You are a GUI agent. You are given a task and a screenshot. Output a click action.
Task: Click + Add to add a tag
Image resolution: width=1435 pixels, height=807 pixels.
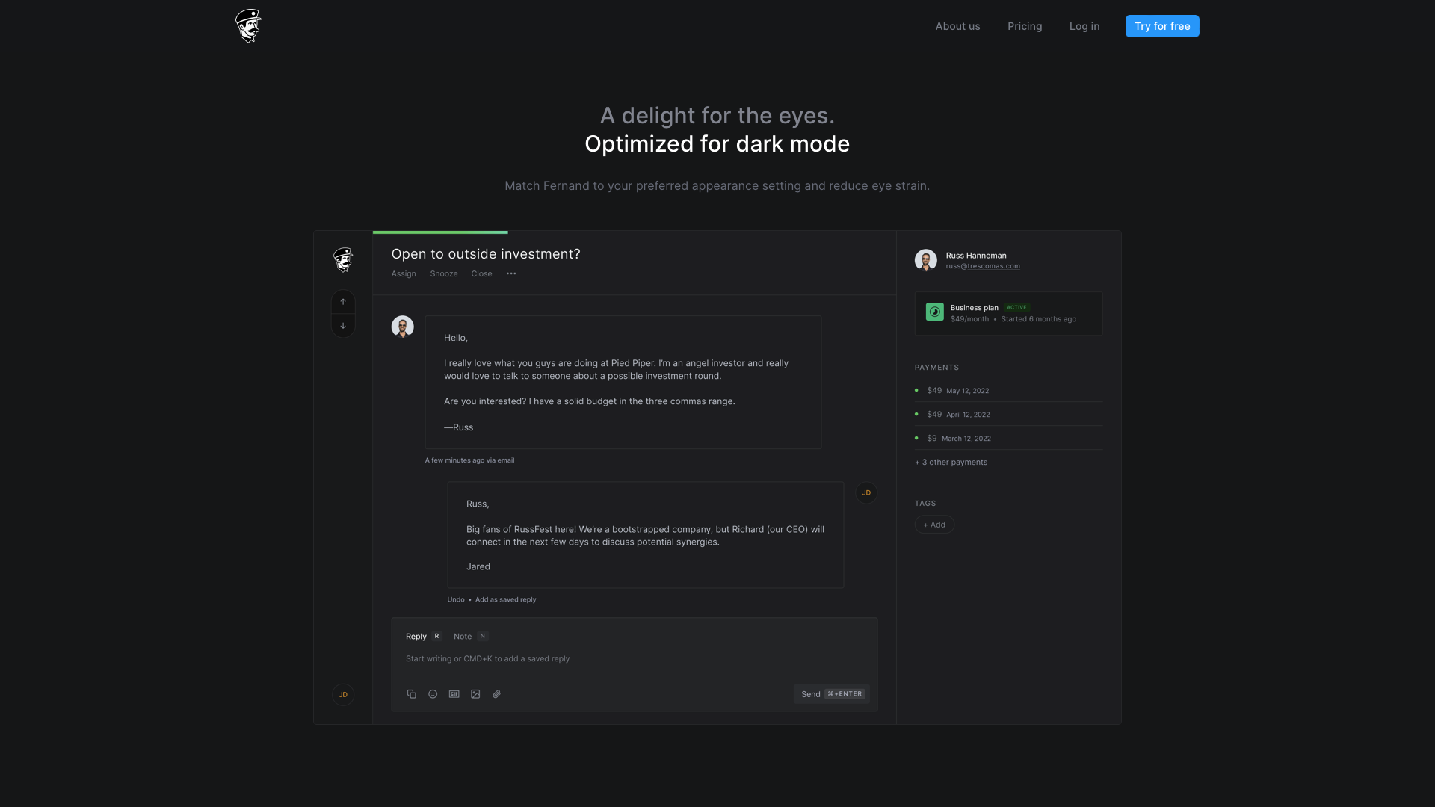pos(934,525)
